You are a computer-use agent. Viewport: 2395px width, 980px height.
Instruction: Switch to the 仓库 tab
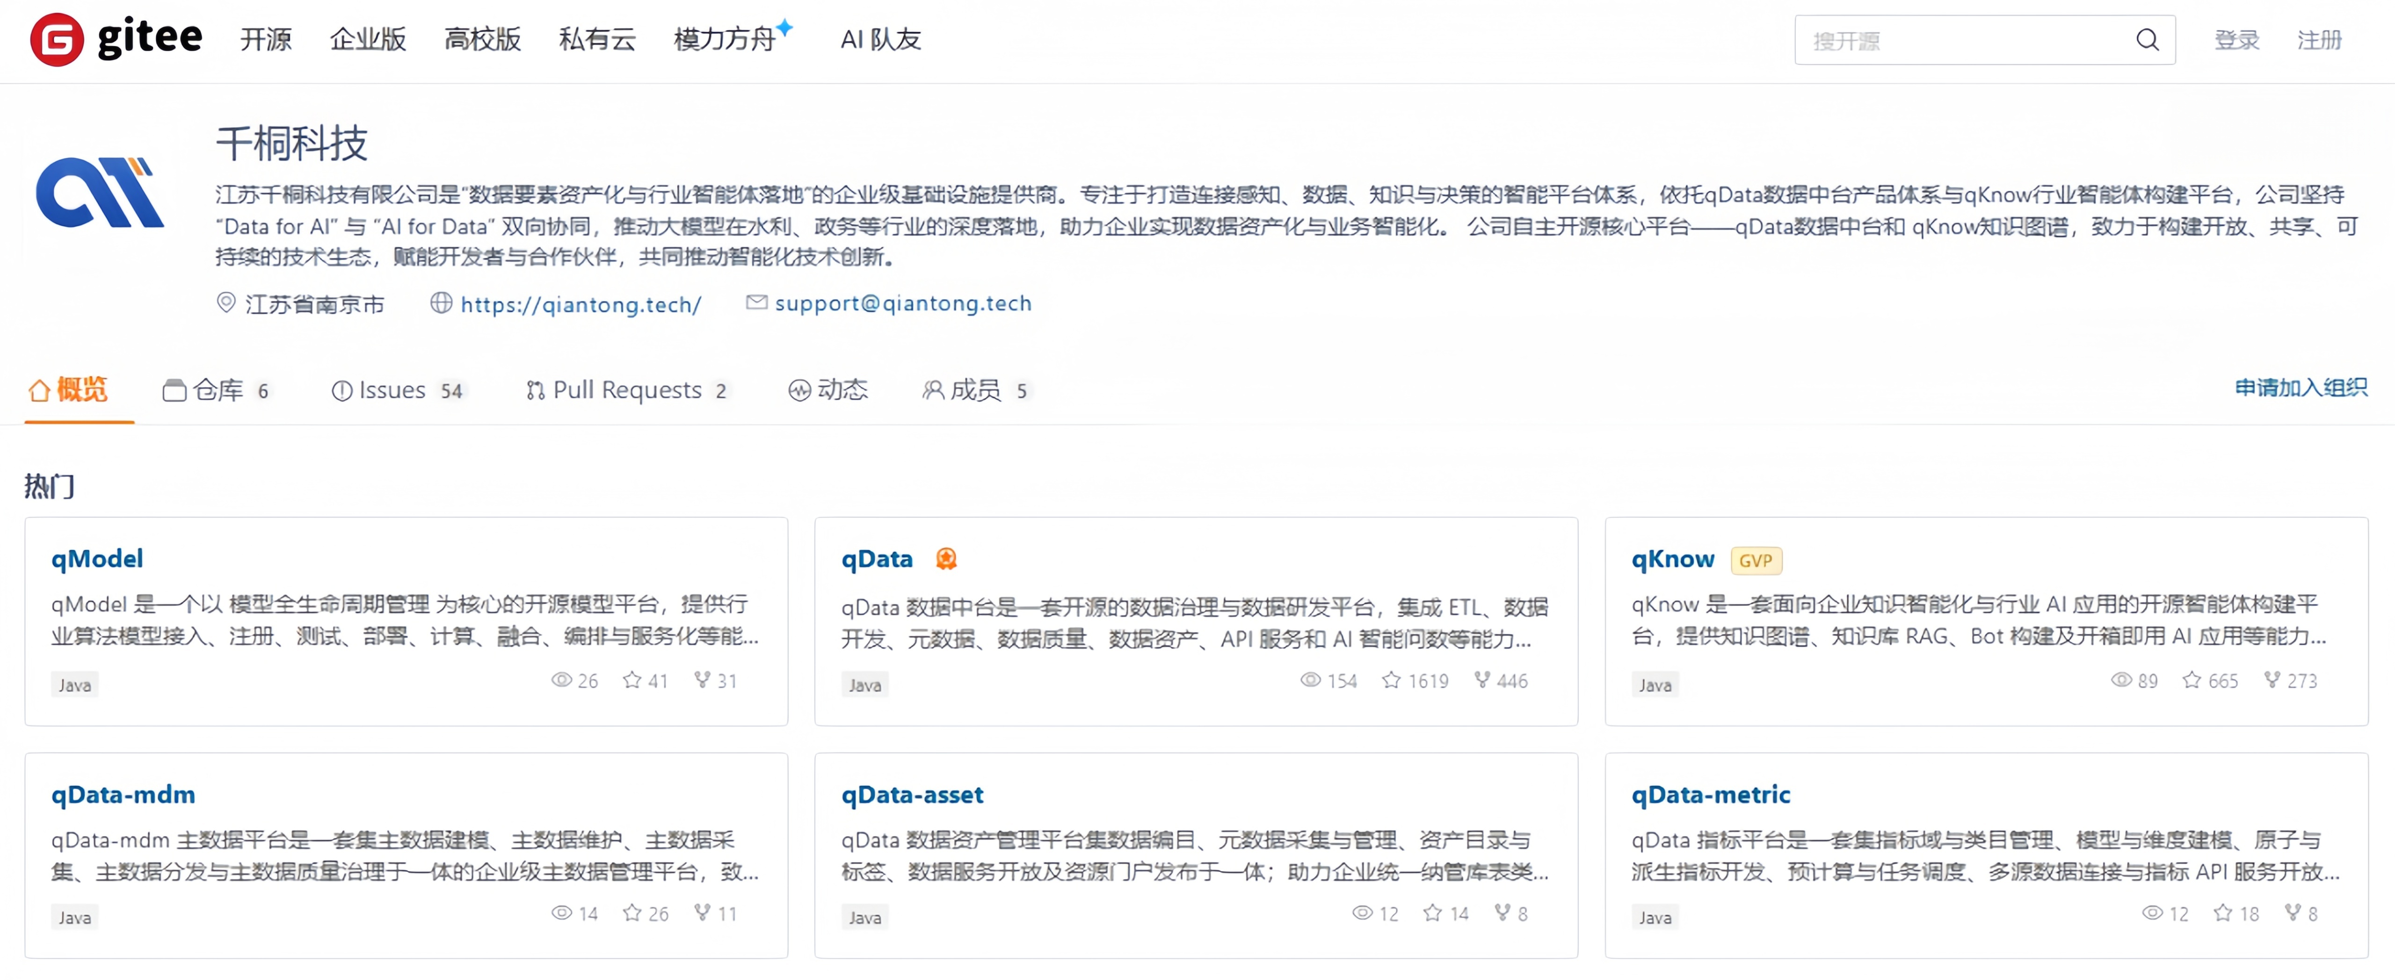click(217, 390)
